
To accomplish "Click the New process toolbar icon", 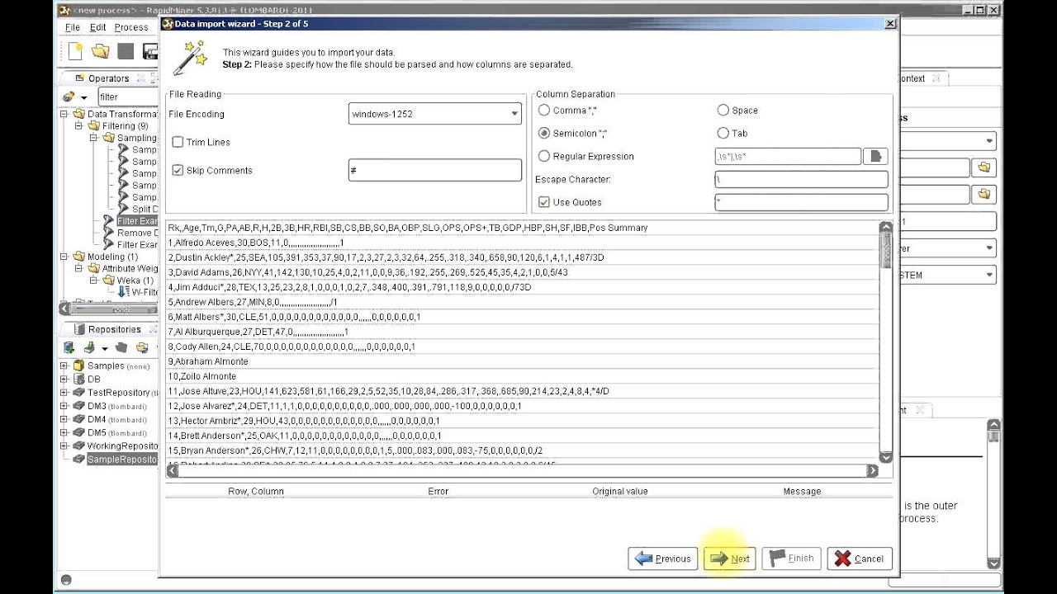I will [75, 51].
